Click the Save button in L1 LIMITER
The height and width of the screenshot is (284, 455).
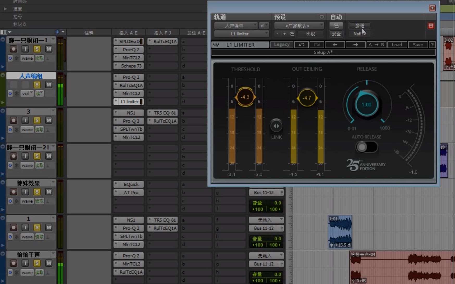[x=418, y=45]
